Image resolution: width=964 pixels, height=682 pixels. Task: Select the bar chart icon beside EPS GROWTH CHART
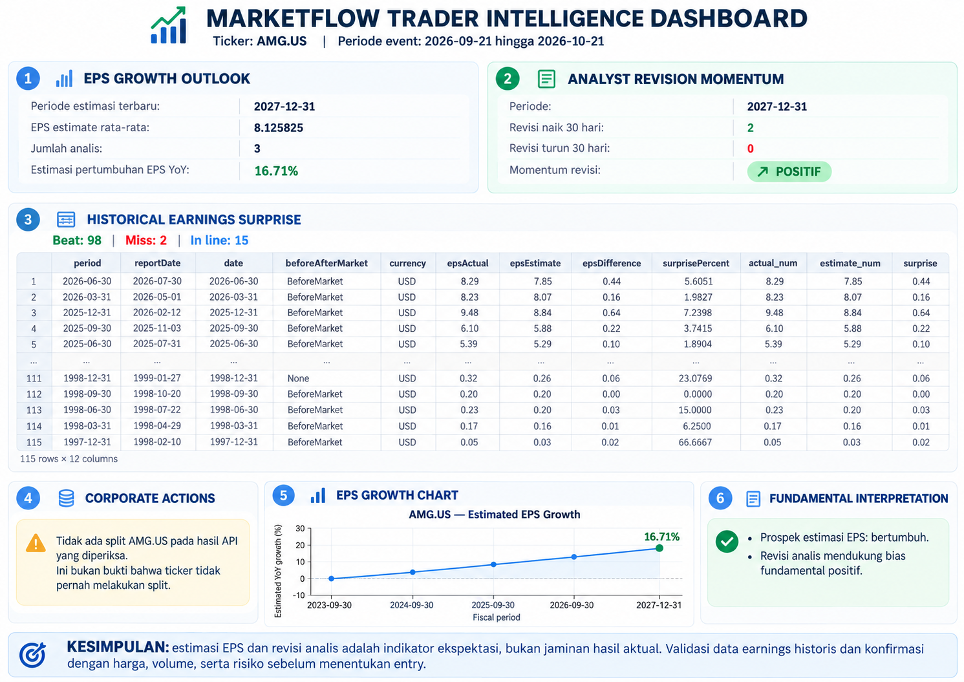coord(317,495)
